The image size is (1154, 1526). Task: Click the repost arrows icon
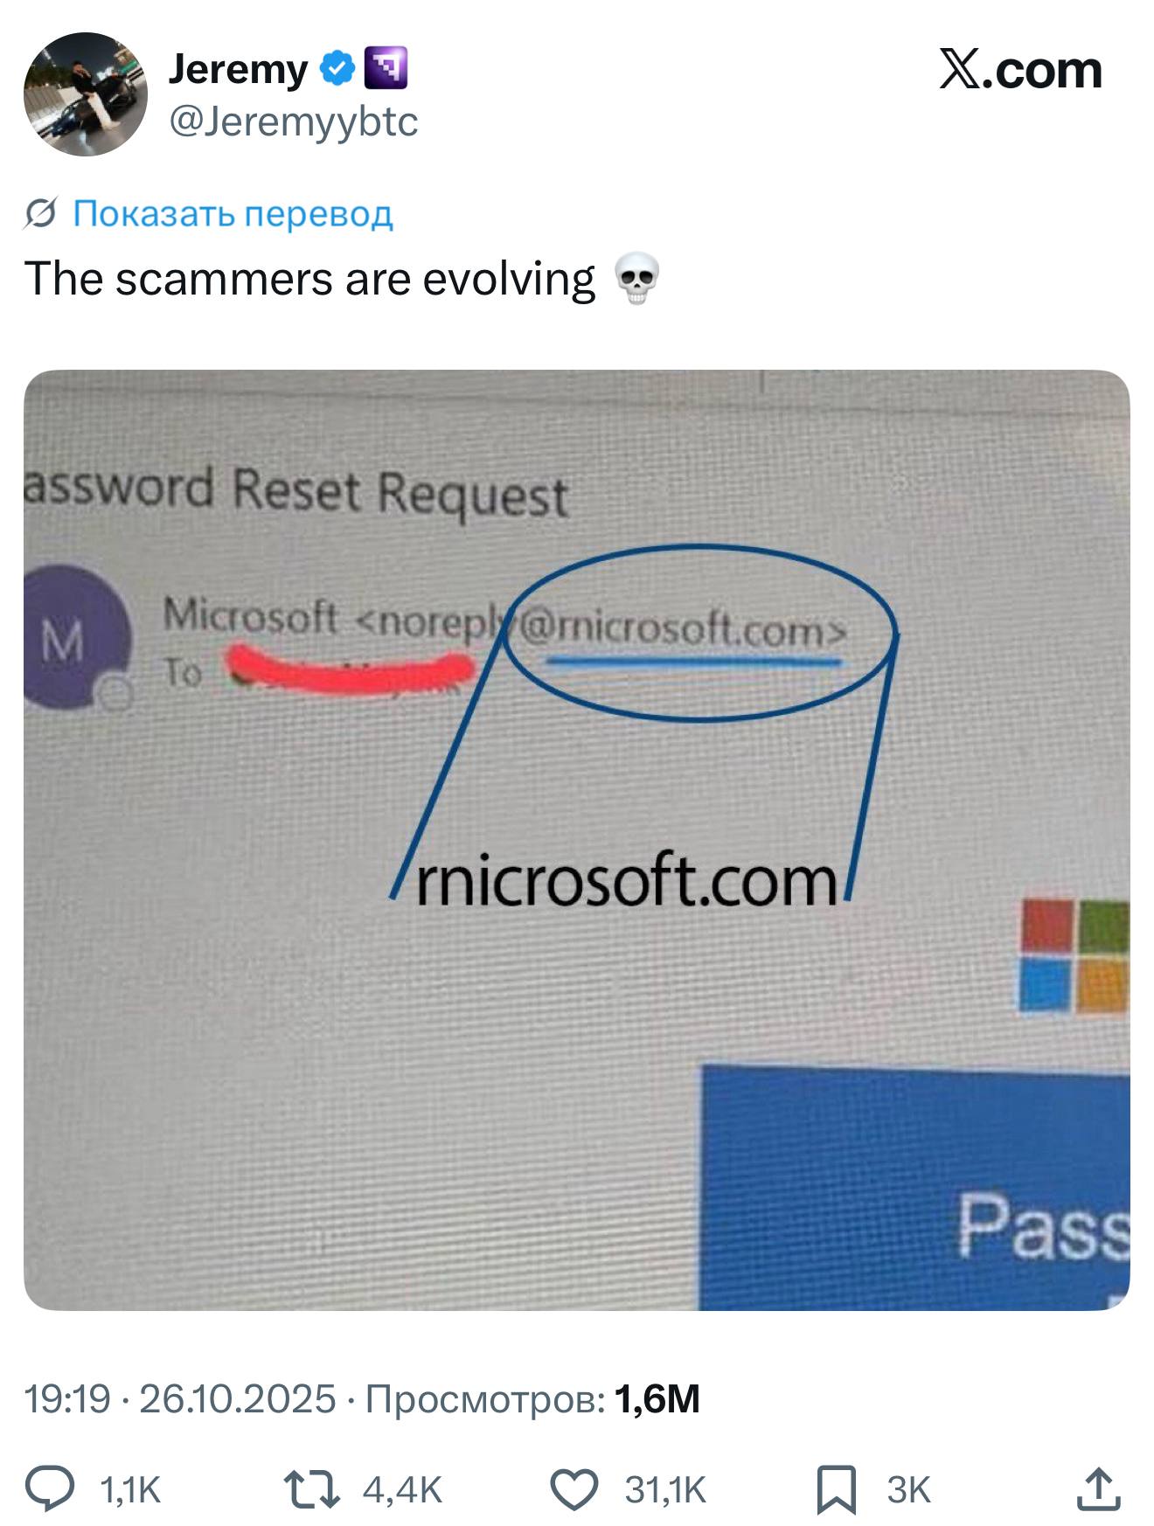click(312, 1489)
